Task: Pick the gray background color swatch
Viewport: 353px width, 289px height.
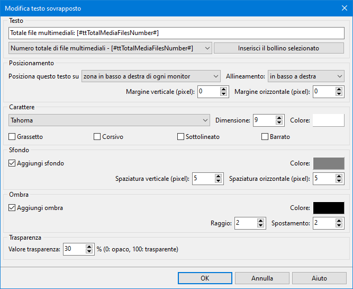Action: pyautogui.click(x=329, y=163)
